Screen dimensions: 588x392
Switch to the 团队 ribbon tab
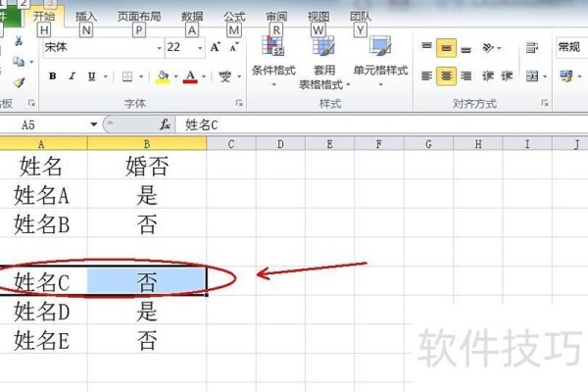[361, 17]
